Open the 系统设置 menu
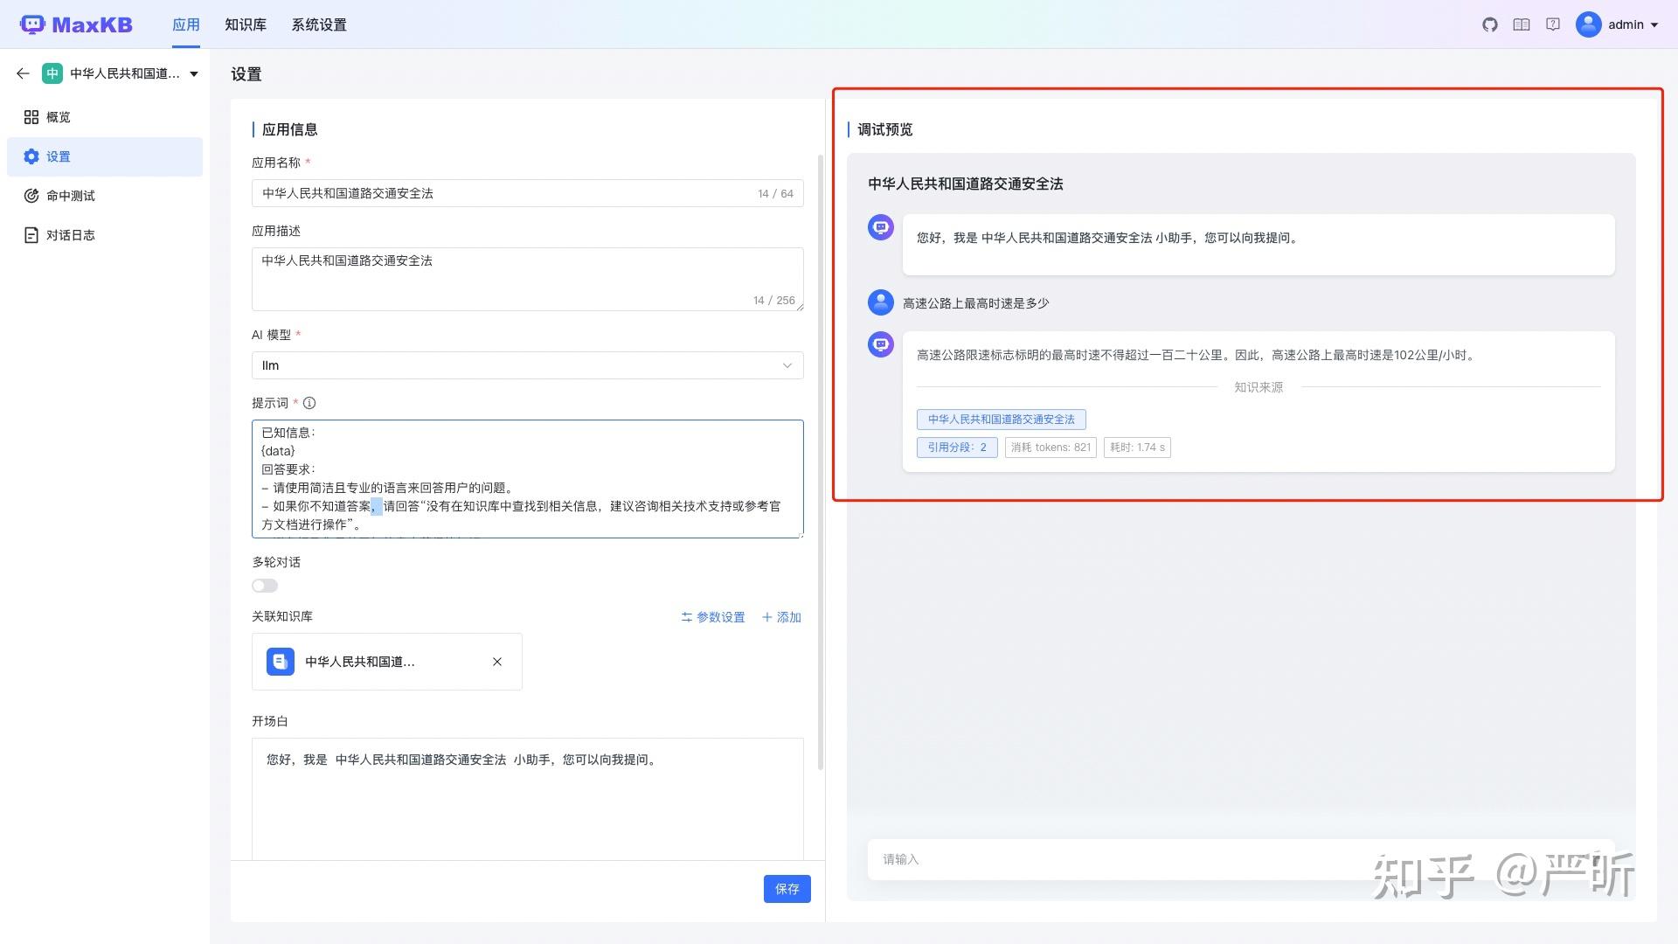The image size is (1678, 944). pyautogui.click(x=318, y=24)
